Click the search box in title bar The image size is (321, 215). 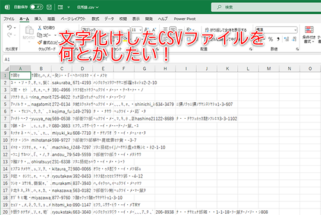[x=266, y=7]
